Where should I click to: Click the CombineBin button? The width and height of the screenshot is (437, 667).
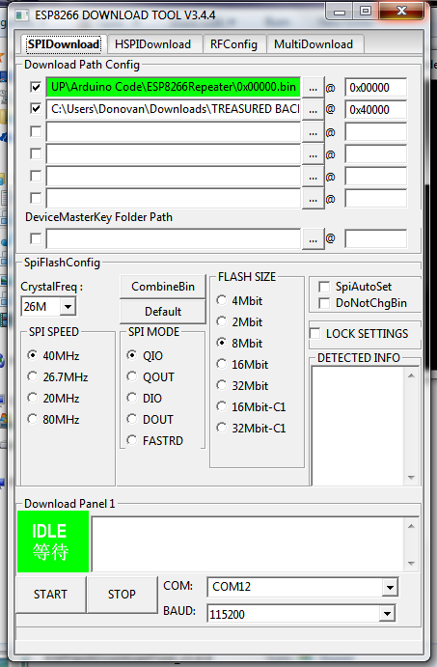[x=163, y=287]
